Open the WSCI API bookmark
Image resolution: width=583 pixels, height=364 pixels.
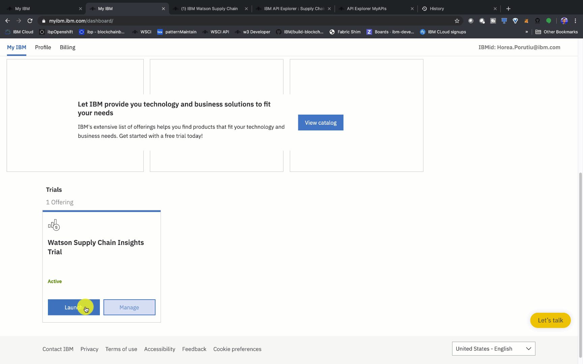pyautogui.click(x=216, y=32)
